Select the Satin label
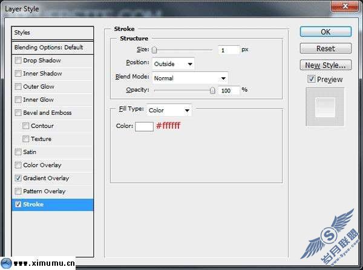 (30, 152)
